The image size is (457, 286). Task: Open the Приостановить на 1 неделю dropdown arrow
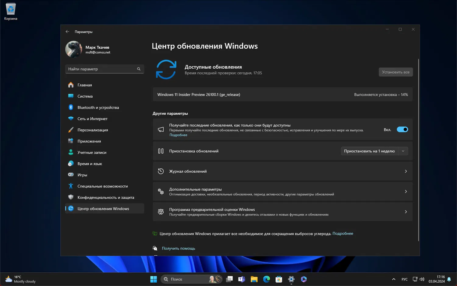(403, 151)
